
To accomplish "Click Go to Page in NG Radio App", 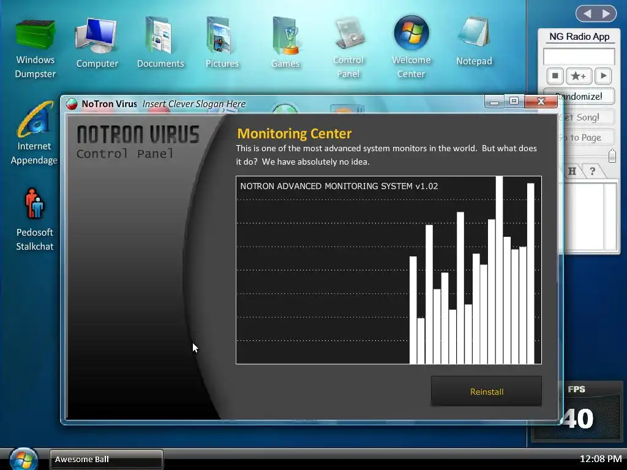I will 586,138.
